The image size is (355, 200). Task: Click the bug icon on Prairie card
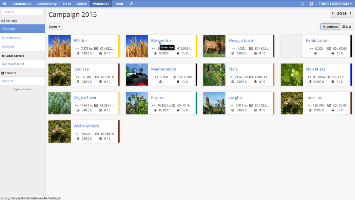point(178,110)
